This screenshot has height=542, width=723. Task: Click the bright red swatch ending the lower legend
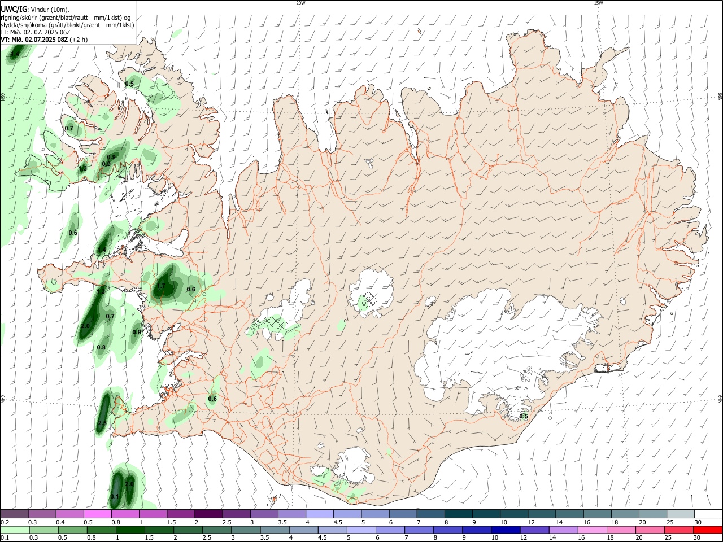pyautogui.click(x=708, y=530)
